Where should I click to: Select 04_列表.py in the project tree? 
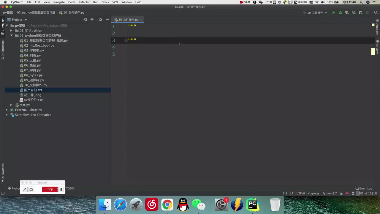pyautogui.click(x=32, y=55)
